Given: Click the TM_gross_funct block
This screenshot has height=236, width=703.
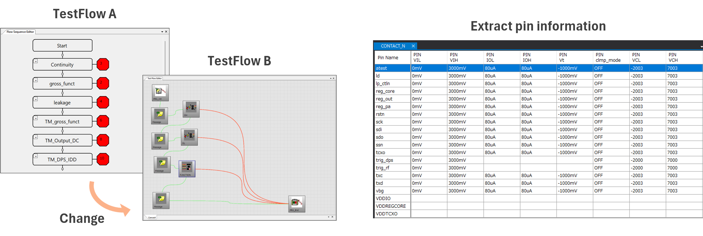Looking at the screenshot, I should pyautogui.click(x=62, y=122).
